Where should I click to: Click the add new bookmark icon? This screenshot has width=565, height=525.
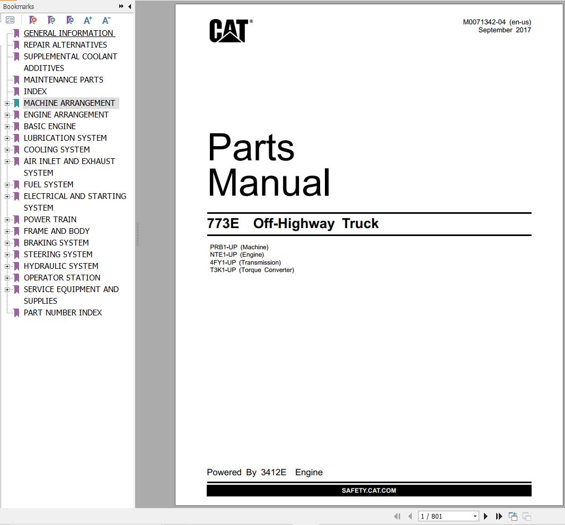point(51,20)
